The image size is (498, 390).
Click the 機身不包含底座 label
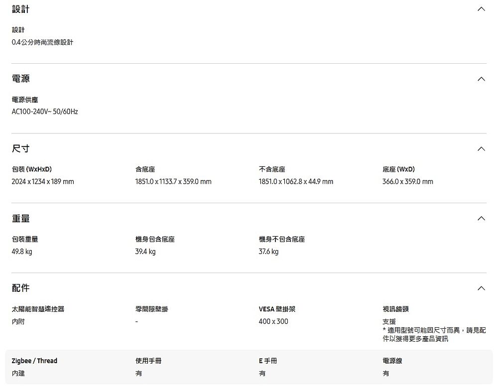tap(282, 239)
